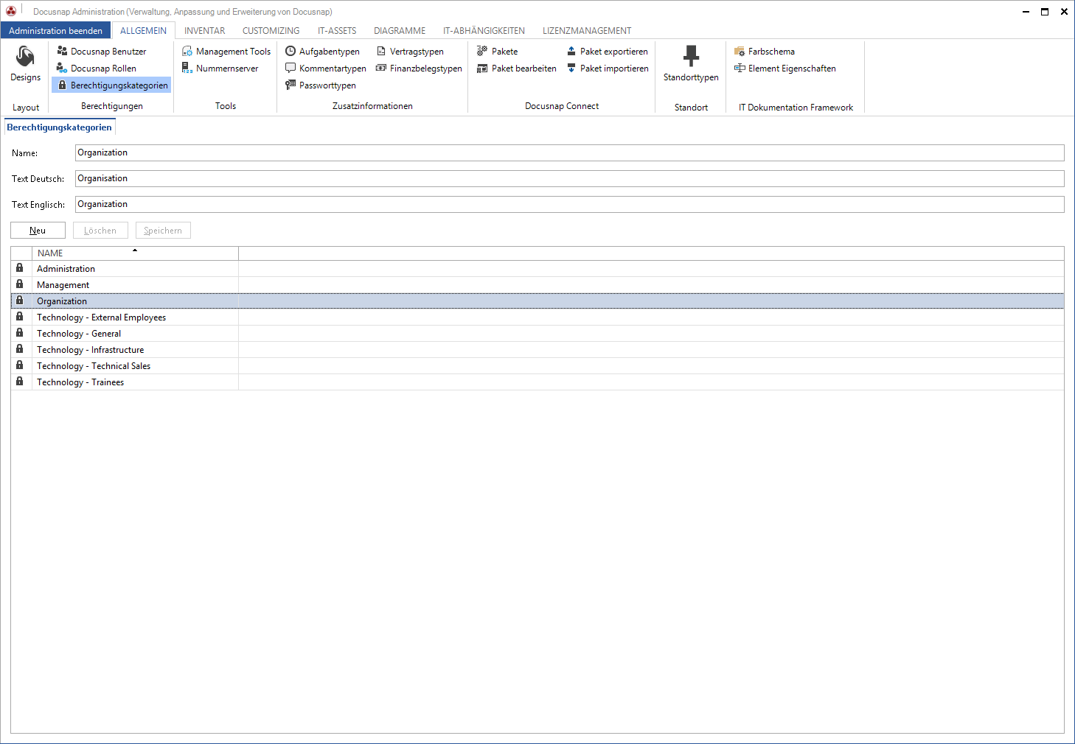
Task: Switch to the LIZENZMANAGEMENT ribbon tab
Action: 587,30
